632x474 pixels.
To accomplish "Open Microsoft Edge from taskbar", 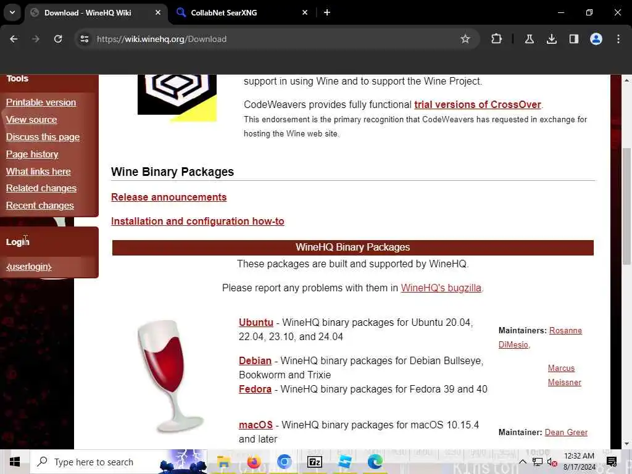I will click(x=375, y=462).
